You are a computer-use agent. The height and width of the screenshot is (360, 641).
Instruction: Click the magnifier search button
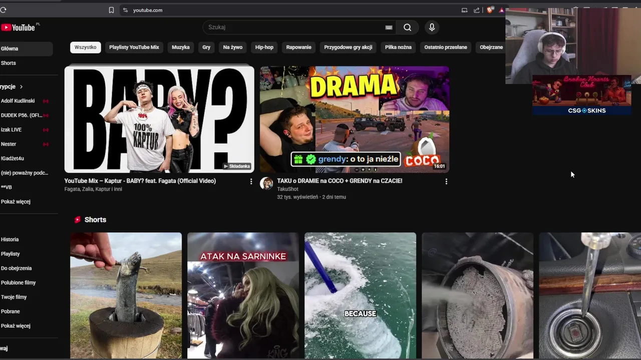[408, 27]
